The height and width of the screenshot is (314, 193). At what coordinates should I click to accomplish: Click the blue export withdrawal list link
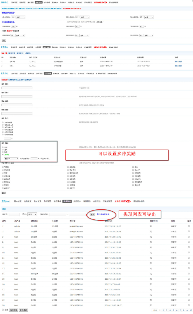pos(103,214)
